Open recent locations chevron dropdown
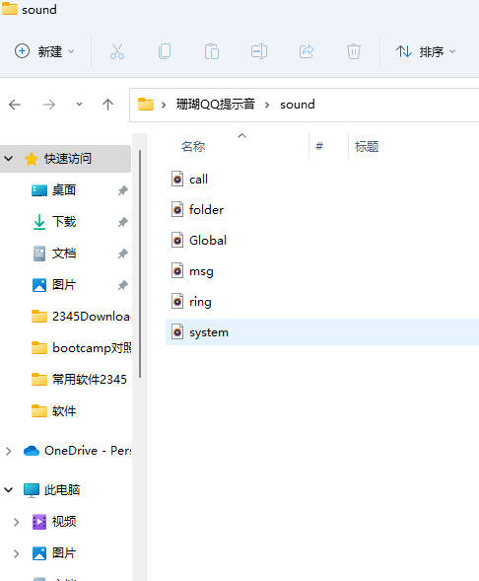 (79, 105)
